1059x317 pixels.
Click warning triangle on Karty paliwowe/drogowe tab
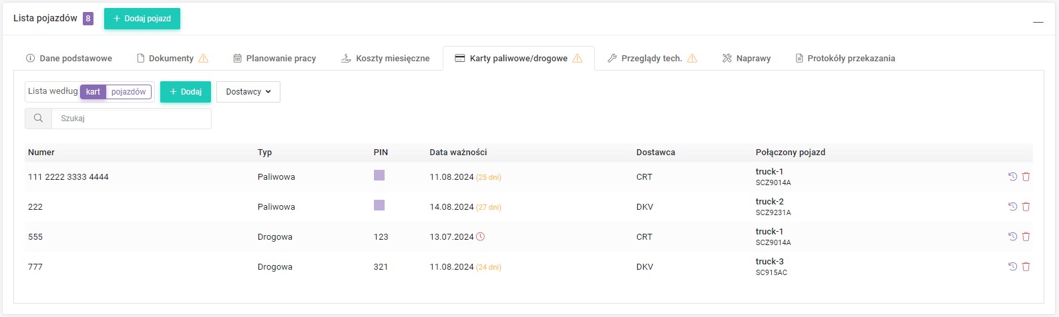578,58
